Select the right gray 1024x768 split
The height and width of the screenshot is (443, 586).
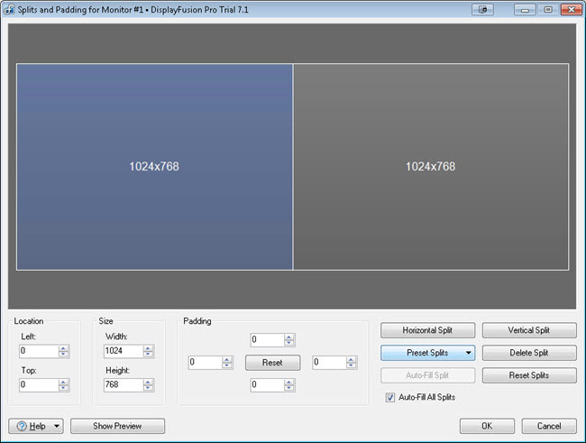tap(431, 167)
